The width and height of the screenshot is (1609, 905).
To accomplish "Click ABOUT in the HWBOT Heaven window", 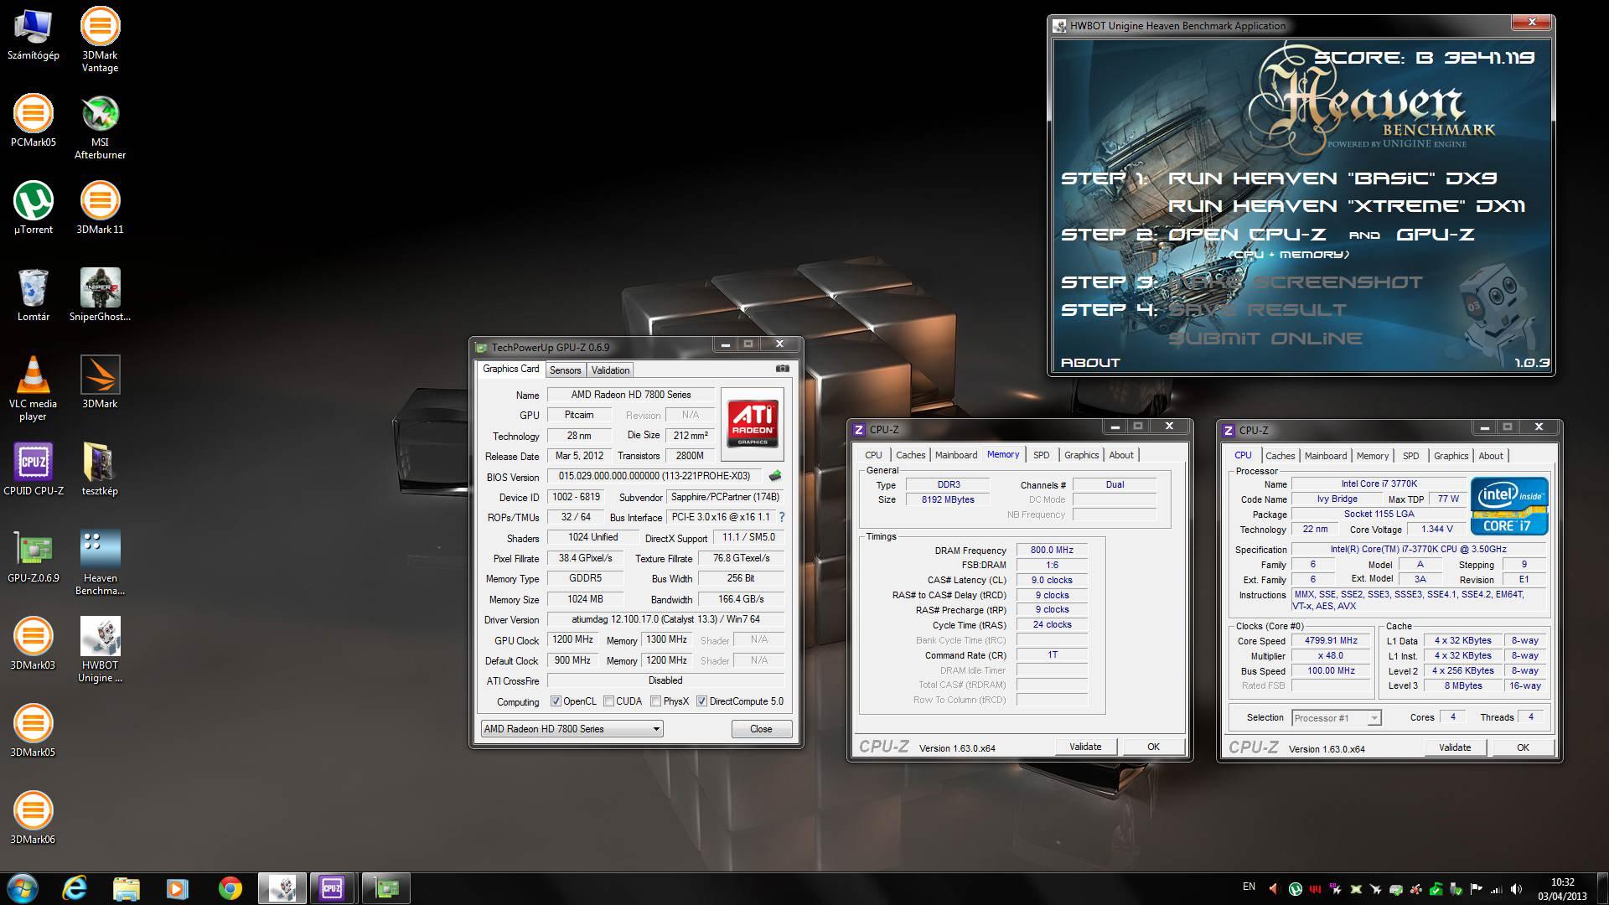I will pyautogui.click(x=1090, y=363).
